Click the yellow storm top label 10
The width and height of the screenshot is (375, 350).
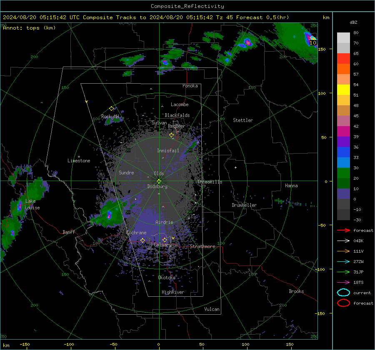[312, 43]
